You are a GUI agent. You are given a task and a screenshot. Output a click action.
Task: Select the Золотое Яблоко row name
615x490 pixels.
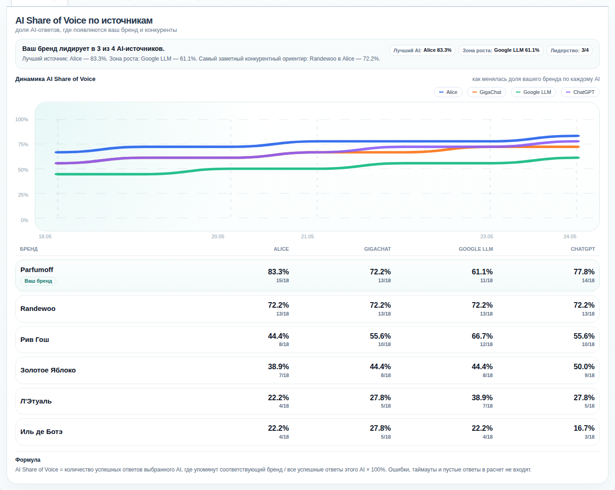(x=48, y=370)
